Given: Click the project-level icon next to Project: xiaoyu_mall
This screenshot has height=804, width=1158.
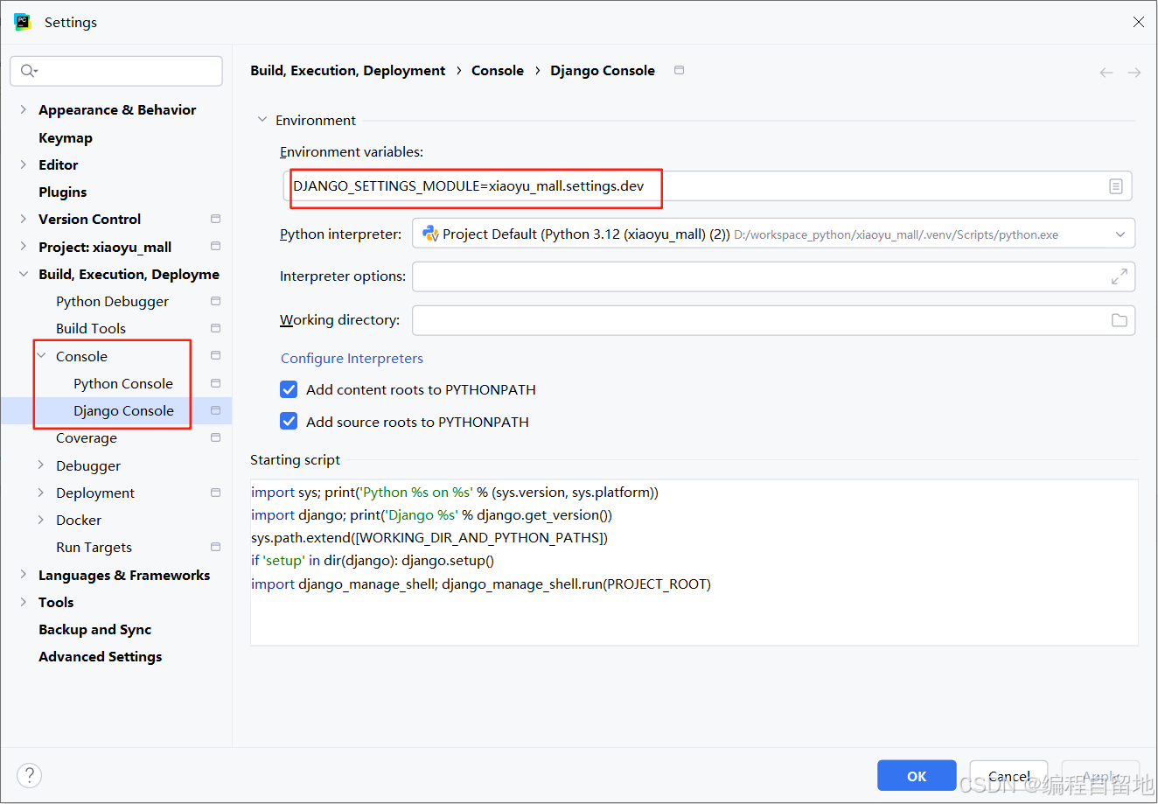Looking at the screenshot, I should pyautogui.click(x=216, y=247).
